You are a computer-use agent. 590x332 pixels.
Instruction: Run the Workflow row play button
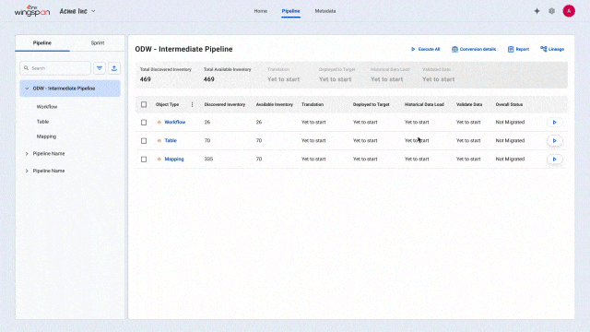[x=555, y=123]
